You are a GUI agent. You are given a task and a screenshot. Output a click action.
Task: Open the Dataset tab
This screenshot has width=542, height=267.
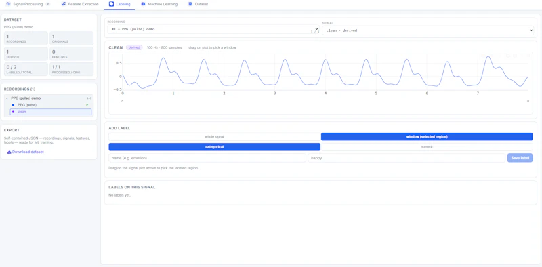[x=198, y=5]
